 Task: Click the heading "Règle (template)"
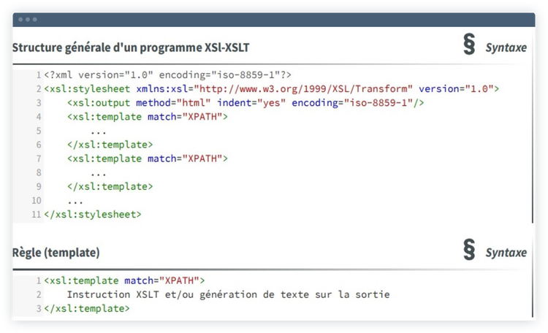(x=56, y=253)
